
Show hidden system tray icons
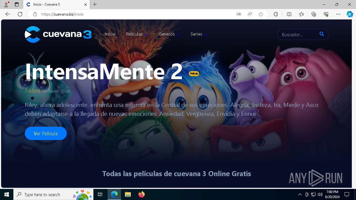coord(300,194)
